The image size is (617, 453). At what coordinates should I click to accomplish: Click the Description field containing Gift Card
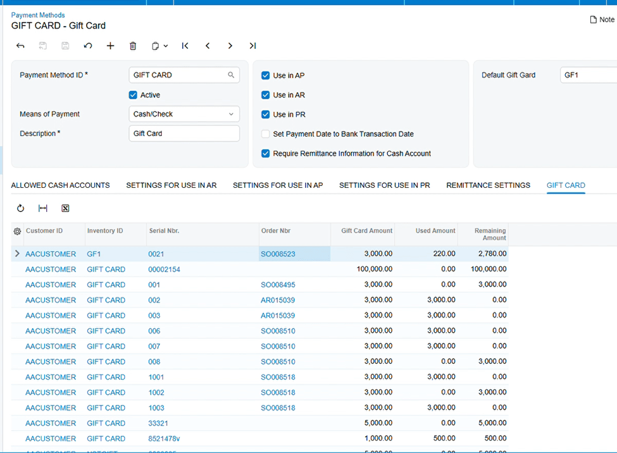click(184, 133)
